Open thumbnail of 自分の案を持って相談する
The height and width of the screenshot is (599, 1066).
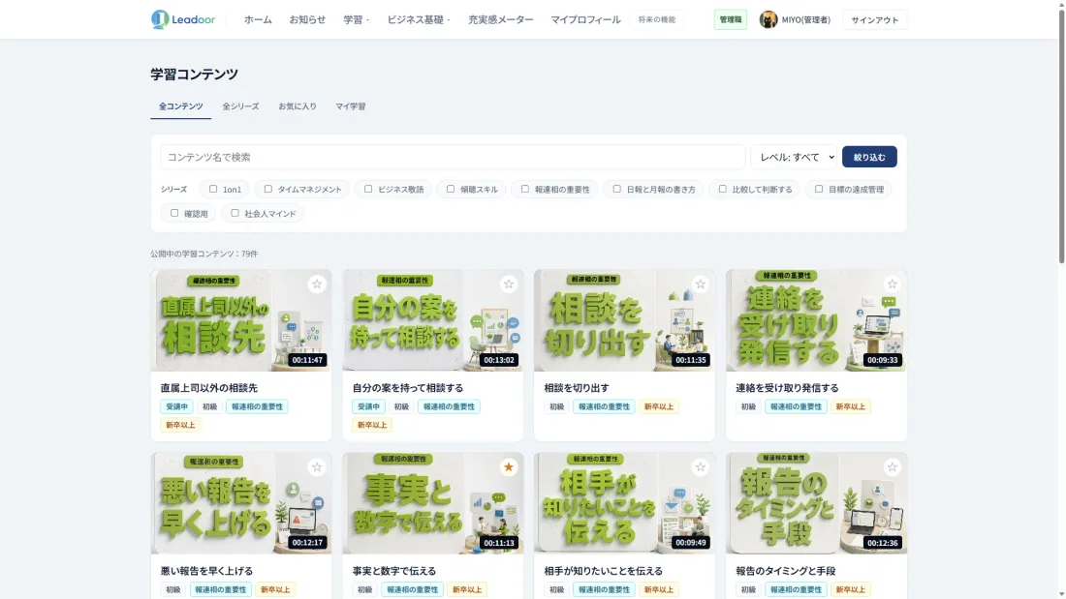click(x=433, y=320)
